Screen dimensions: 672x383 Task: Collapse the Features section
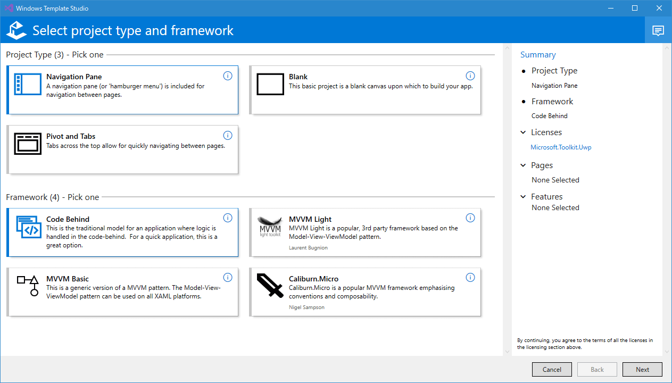click(x=522, y=196)
